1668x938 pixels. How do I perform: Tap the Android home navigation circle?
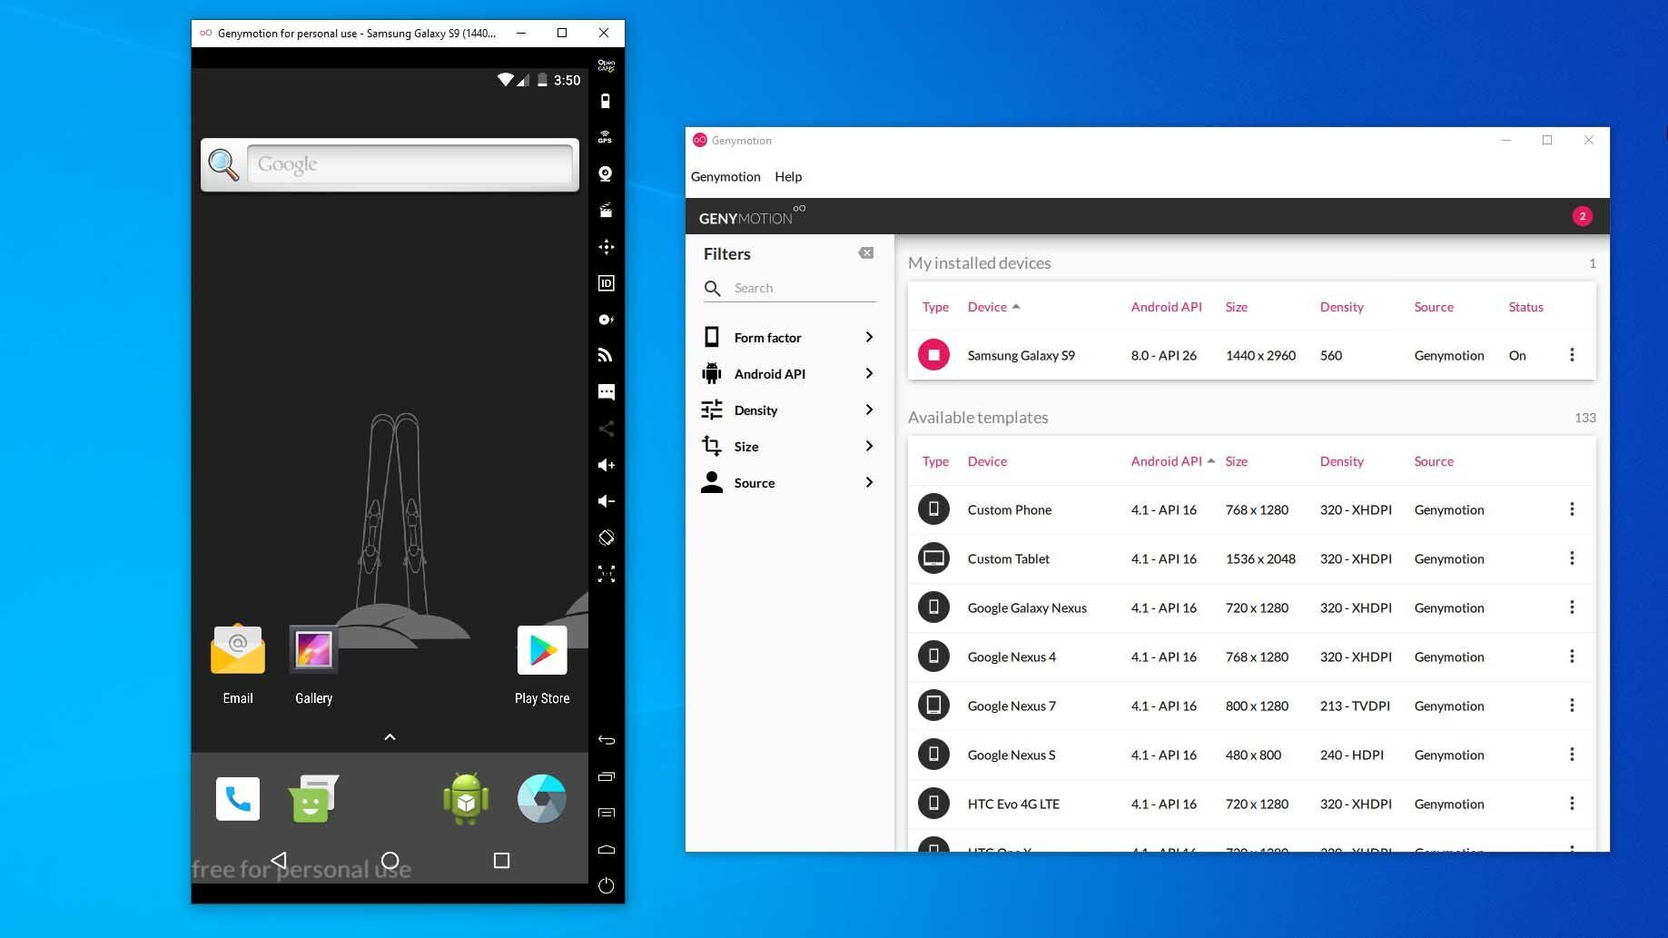[390, 860]
